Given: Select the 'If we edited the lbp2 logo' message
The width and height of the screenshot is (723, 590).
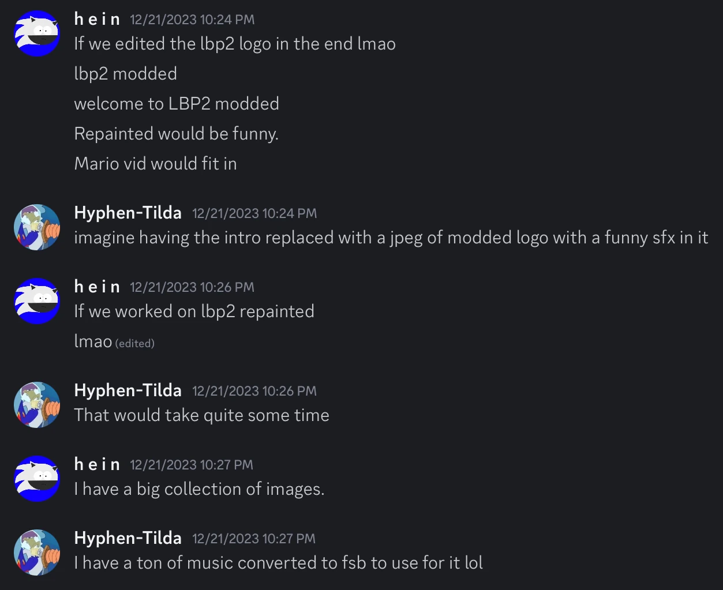Looking at the screenshot, I should pyautogui.click(x=235, y=44).
